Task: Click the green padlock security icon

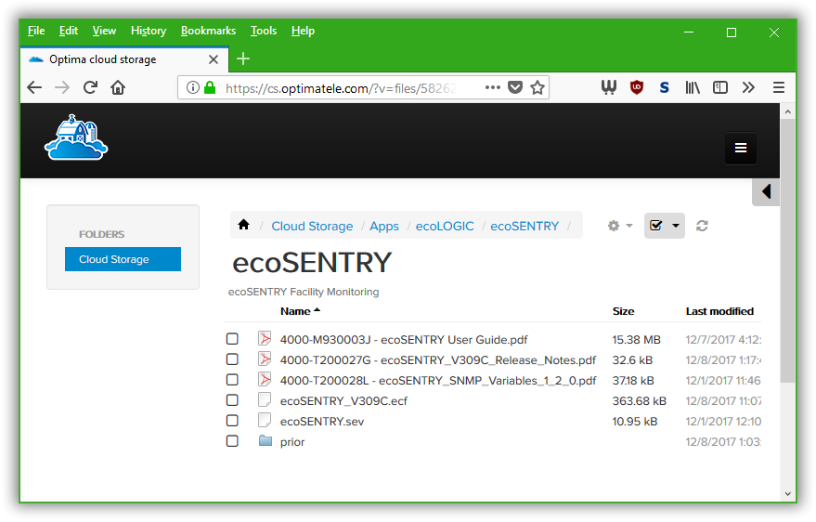Action: [210, 87]
